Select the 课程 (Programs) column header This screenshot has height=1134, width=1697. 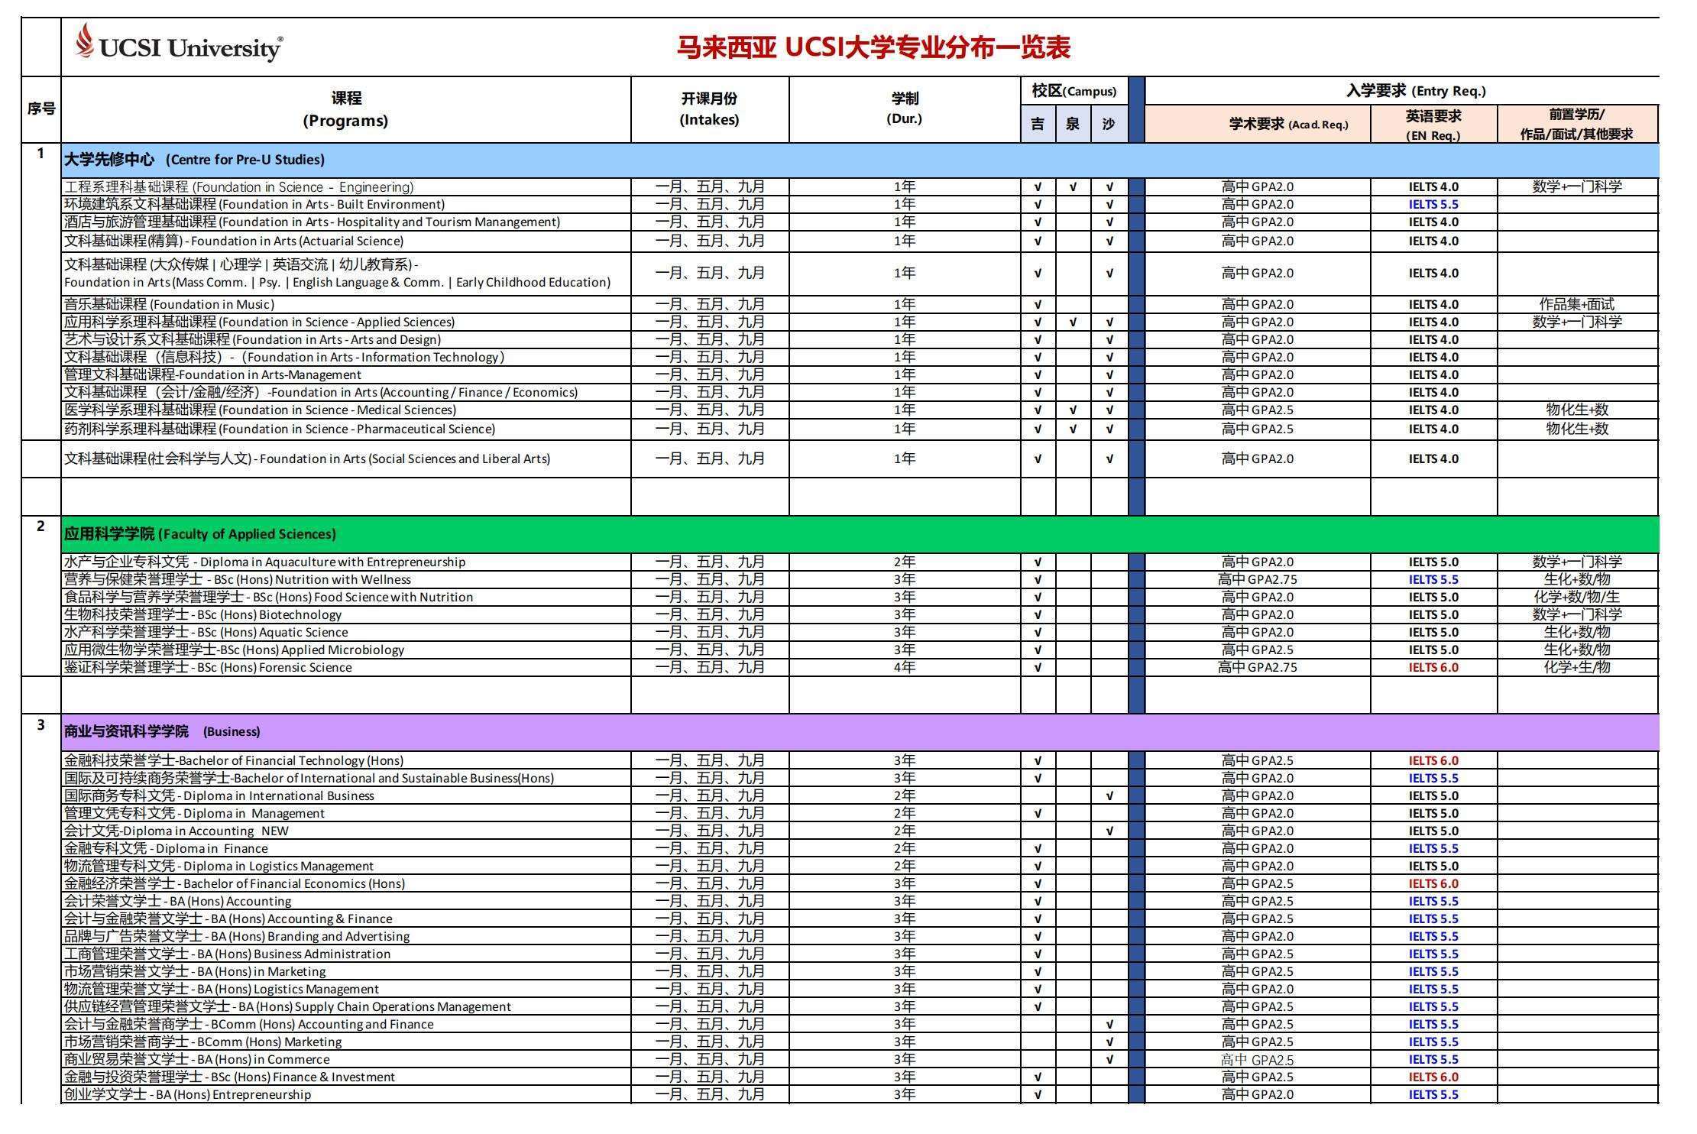(x=345, y=109)
